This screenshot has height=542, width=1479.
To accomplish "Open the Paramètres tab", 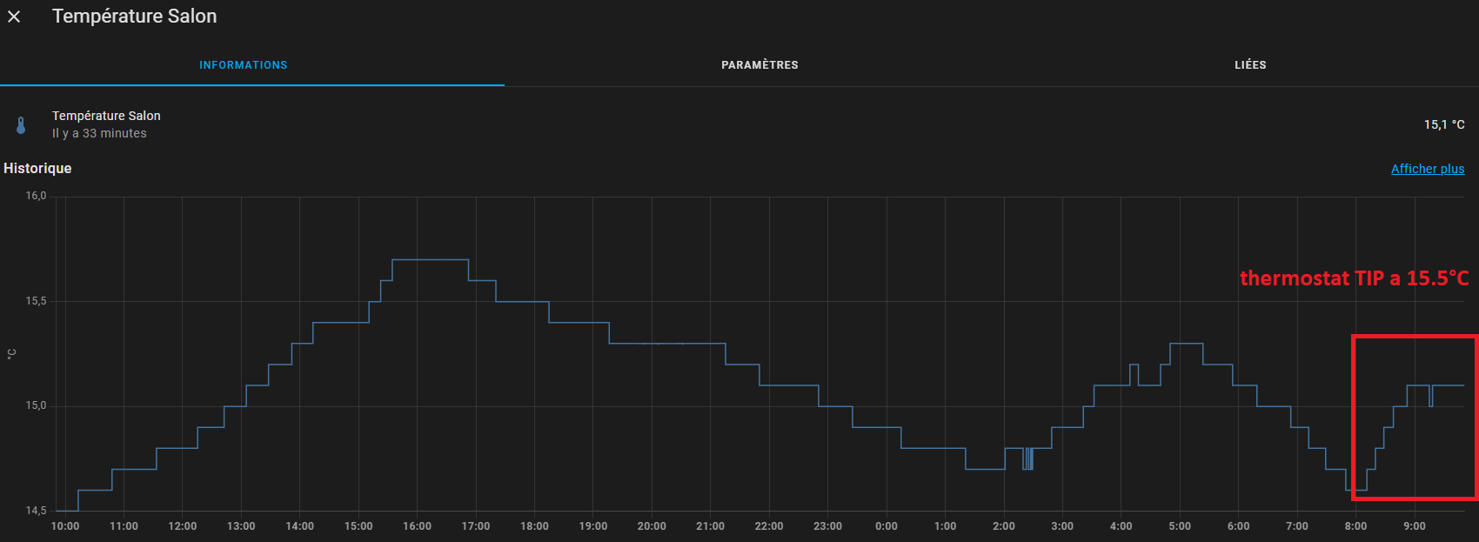I will tap(760, 65).
